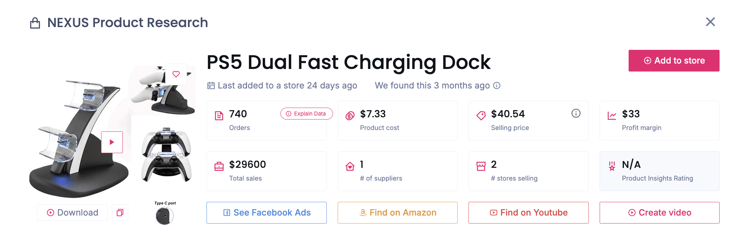The image size is (750, 234).
Task: Open the info icon after 'We found this 3 months ago'
Action: (497, 86)
